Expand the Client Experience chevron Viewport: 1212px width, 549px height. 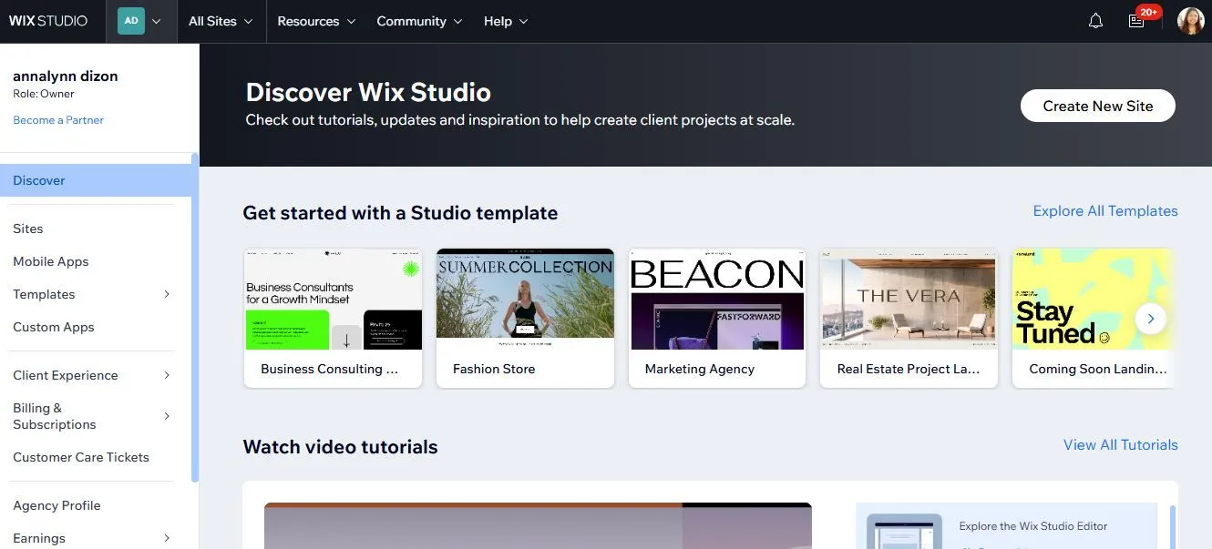pos(167,375)
